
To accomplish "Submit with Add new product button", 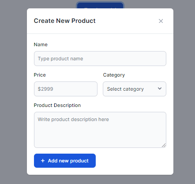I will pyautogui.click(x=65, y=161).
